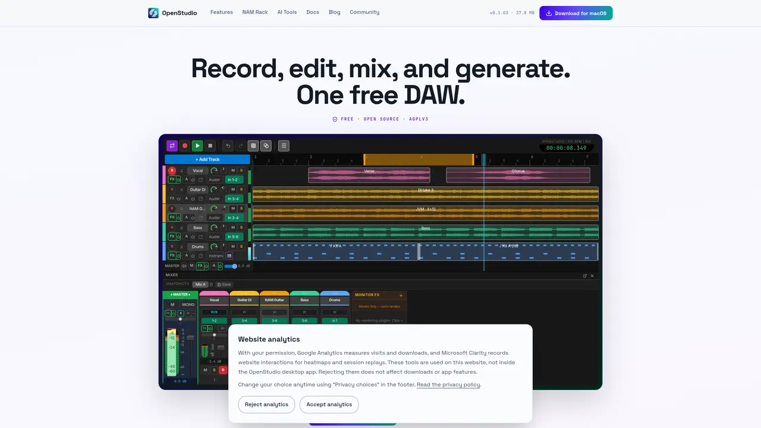The image size is (761, 428).
Task: Go to the AI Tools nav item
Action: [x=287, y=12]
